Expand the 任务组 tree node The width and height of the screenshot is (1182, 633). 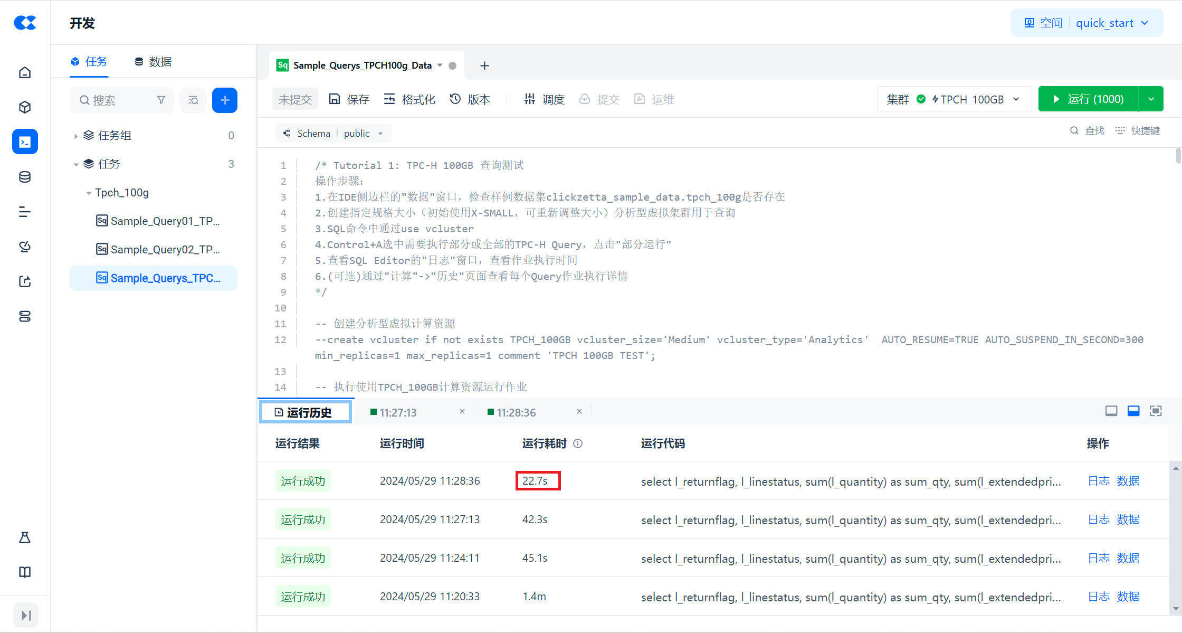pos(76,136)
